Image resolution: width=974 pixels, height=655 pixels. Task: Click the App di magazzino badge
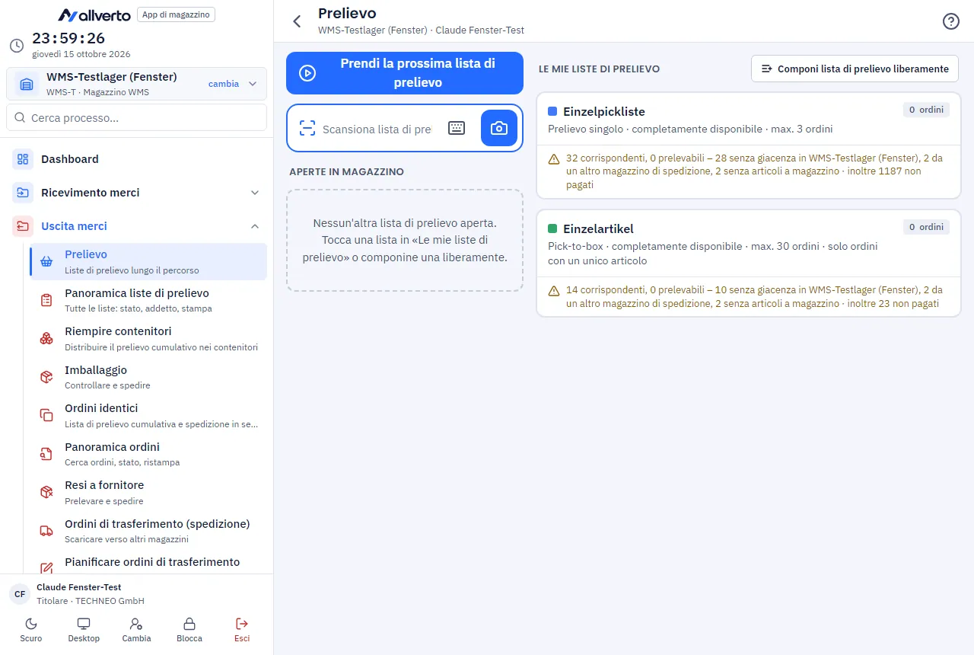pos(176,14)
